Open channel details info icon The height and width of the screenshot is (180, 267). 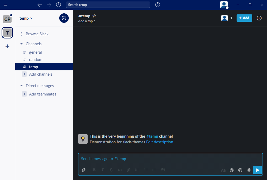point(259,18)
